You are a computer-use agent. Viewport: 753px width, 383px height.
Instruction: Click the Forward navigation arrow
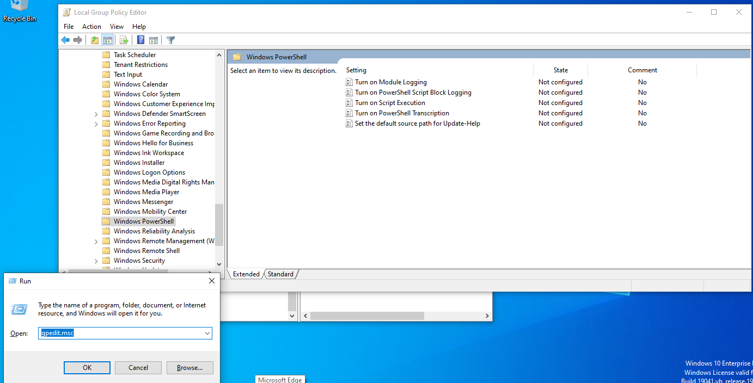coord(78,40)
